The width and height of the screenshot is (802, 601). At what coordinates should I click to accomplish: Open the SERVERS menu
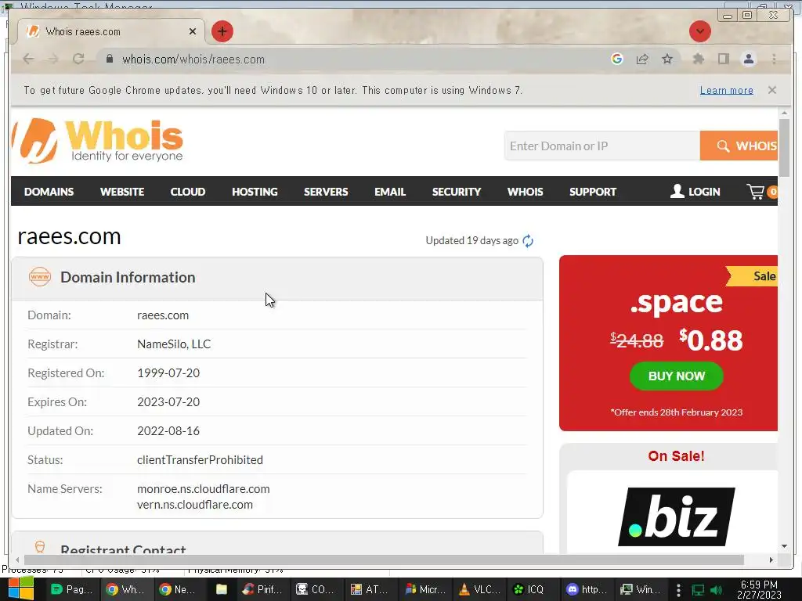tap(326, 192)
